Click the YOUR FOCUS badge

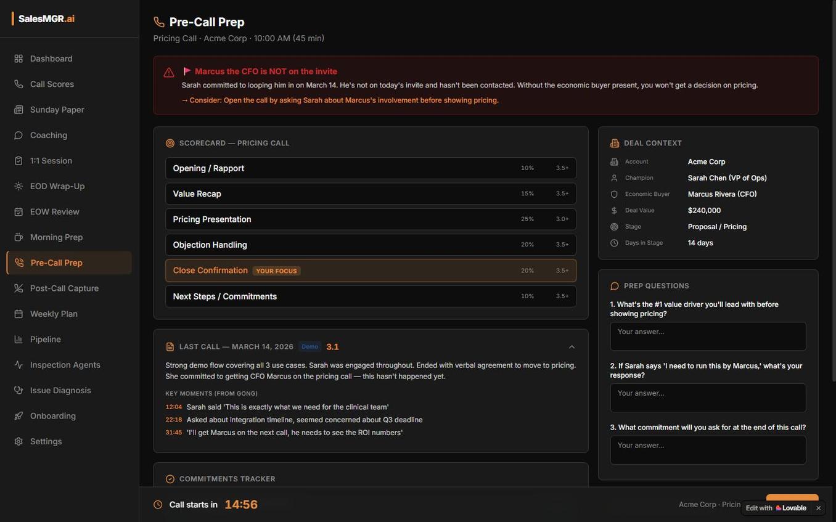click(x=277, y=271)
